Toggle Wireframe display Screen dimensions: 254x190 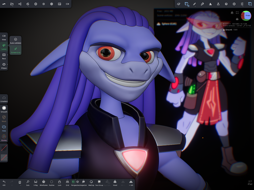(44, 183)
